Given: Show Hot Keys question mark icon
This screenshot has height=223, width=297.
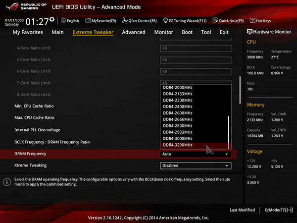Looking at the screenshot, I should click(x=252, y=20).
